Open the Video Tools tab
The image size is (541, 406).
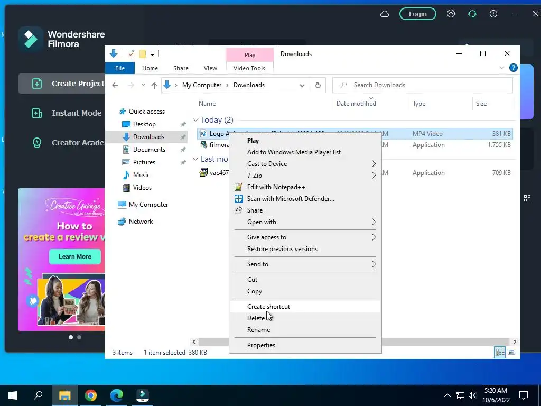click(x=249, y=68)
